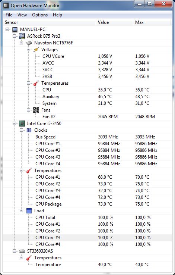Open the View menu
Image resolution: width=175 pixels, height=275 pixels.
click(x=22, y=15)
